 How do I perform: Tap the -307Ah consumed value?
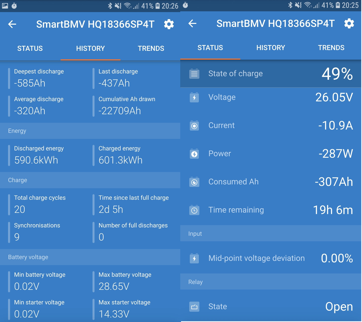click(x=334, y=182)
